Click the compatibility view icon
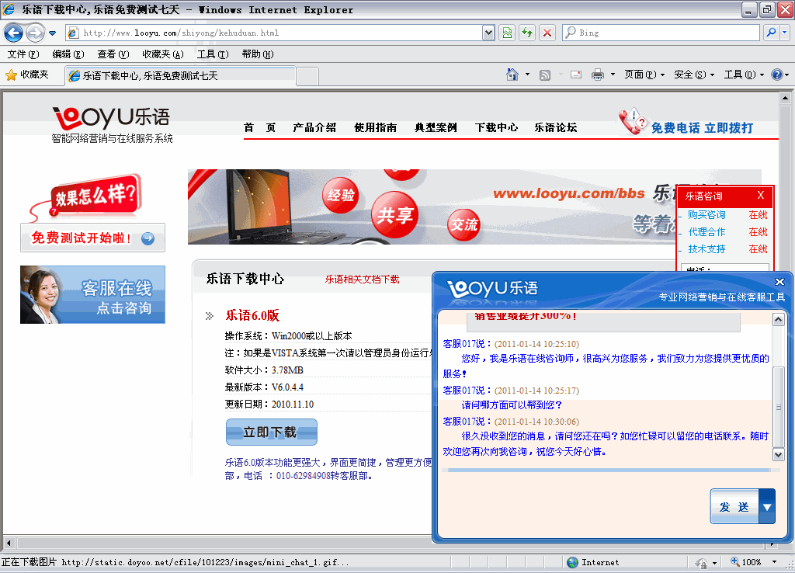The height and width of the screenshot is (573, 795). 507,33
